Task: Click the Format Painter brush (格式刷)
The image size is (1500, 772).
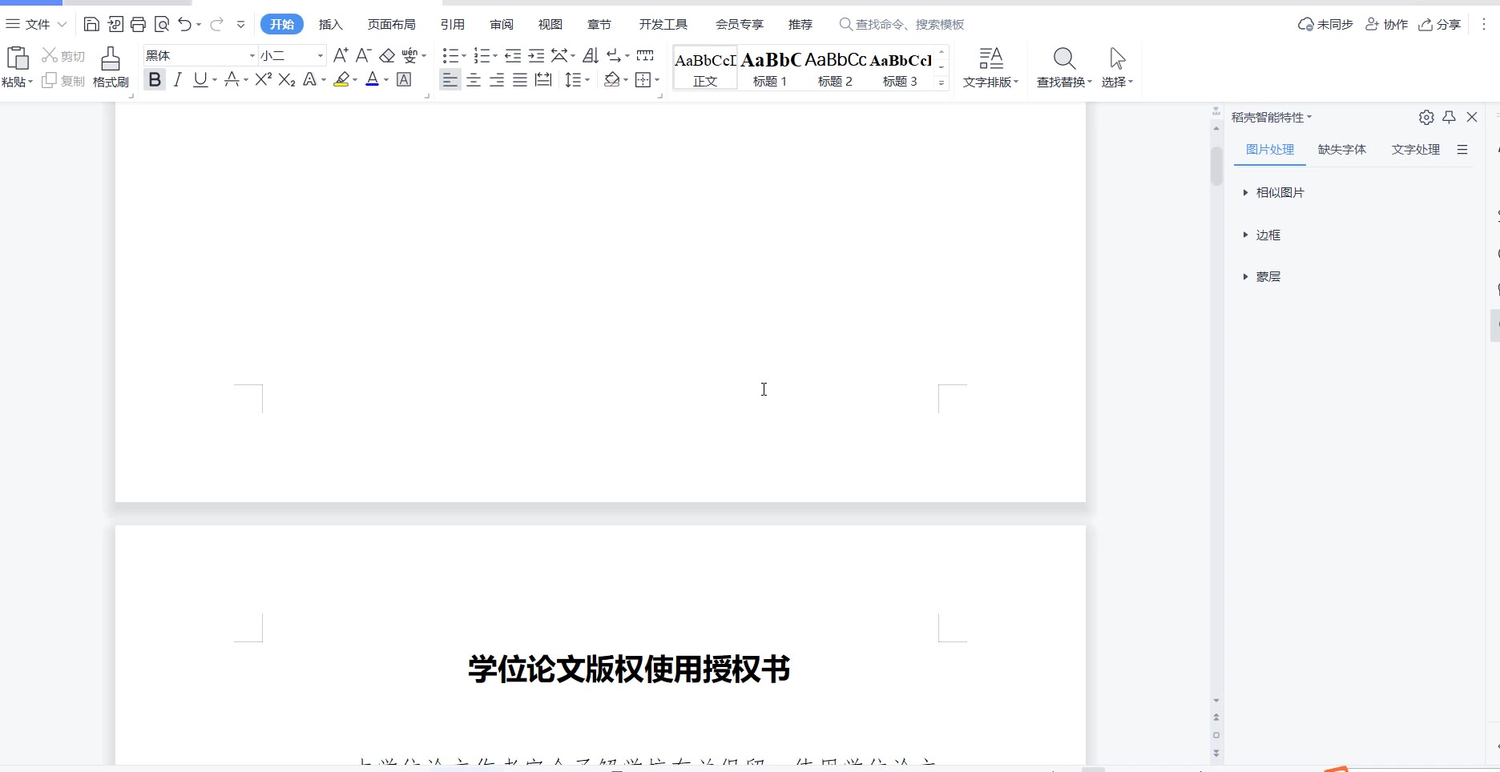Action: [111, 67]
